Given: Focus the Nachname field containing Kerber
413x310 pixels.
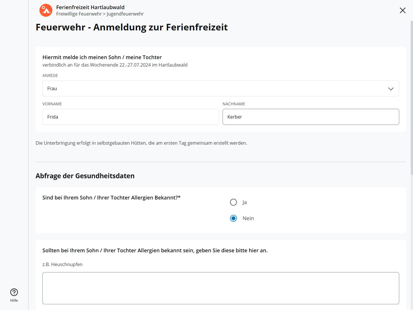Looking at the screenshot, I should (x=311, y=117).
